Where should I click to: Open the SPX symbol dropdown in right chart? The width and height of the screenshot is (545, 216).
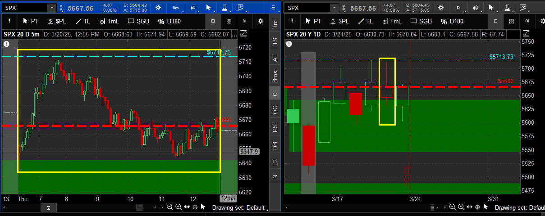tap(334, 8)
